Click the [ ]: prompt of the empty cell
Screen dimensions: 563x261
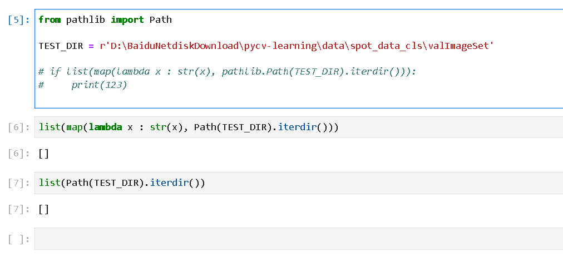19,239
